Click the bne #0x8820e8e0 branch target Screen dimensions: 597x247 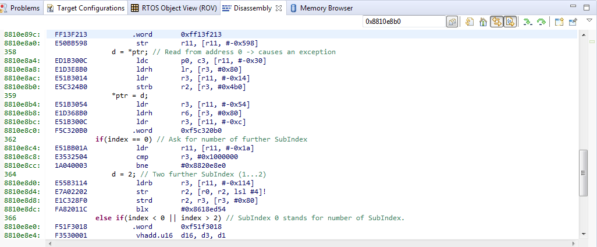point(203,165)
